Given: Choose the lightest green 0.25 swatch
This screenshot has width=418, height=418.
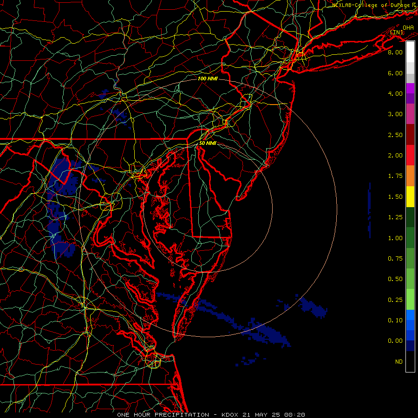Looking at the screenshot, I should 410,300.
